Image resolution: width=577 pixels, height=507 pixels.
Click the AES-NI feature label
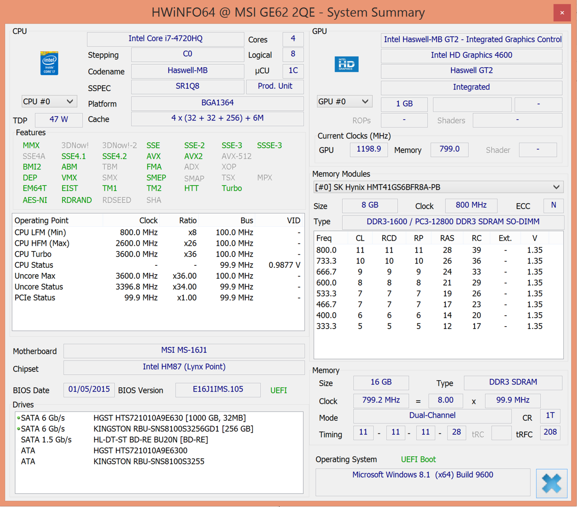pyautogui.click(x=35, y=200)
